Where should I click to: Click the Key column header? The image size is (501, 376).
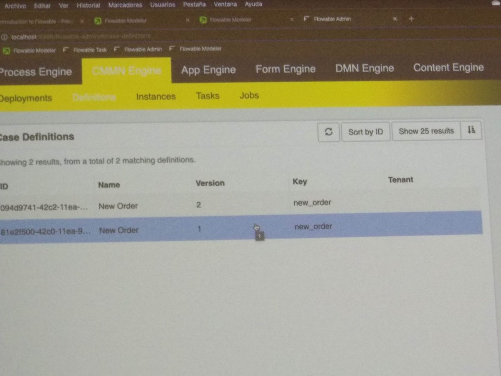(300, 181)
